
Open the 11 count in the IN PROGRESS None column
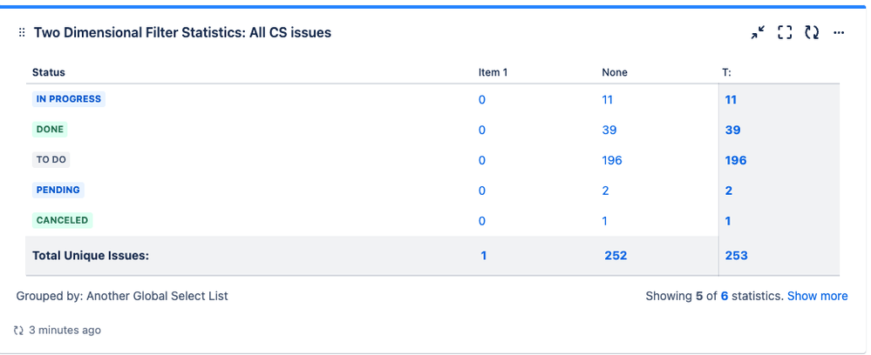pos(607,100)
